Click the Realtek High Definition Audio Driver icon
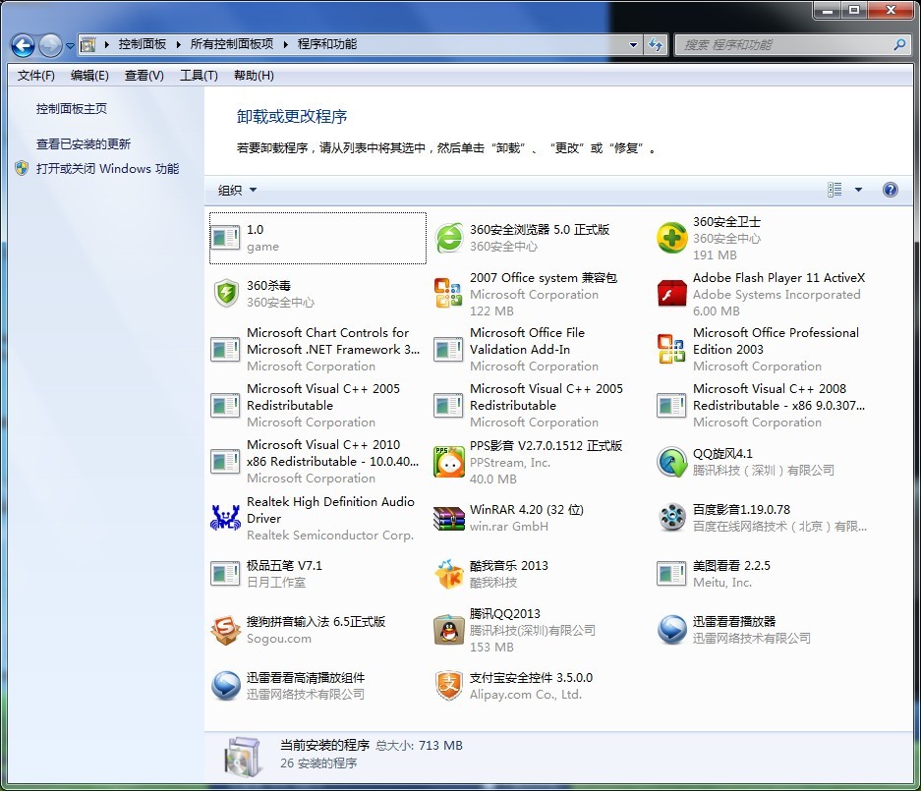Image resolution: width=921 pixels, height=791 pixels. coord(225,518)
